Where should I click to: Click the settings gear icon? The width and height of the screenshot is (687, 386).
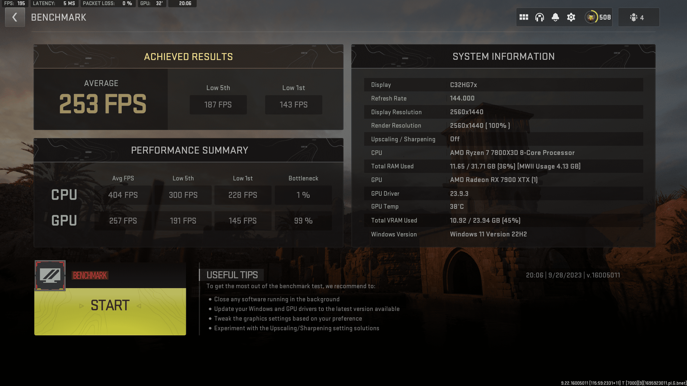571,17
